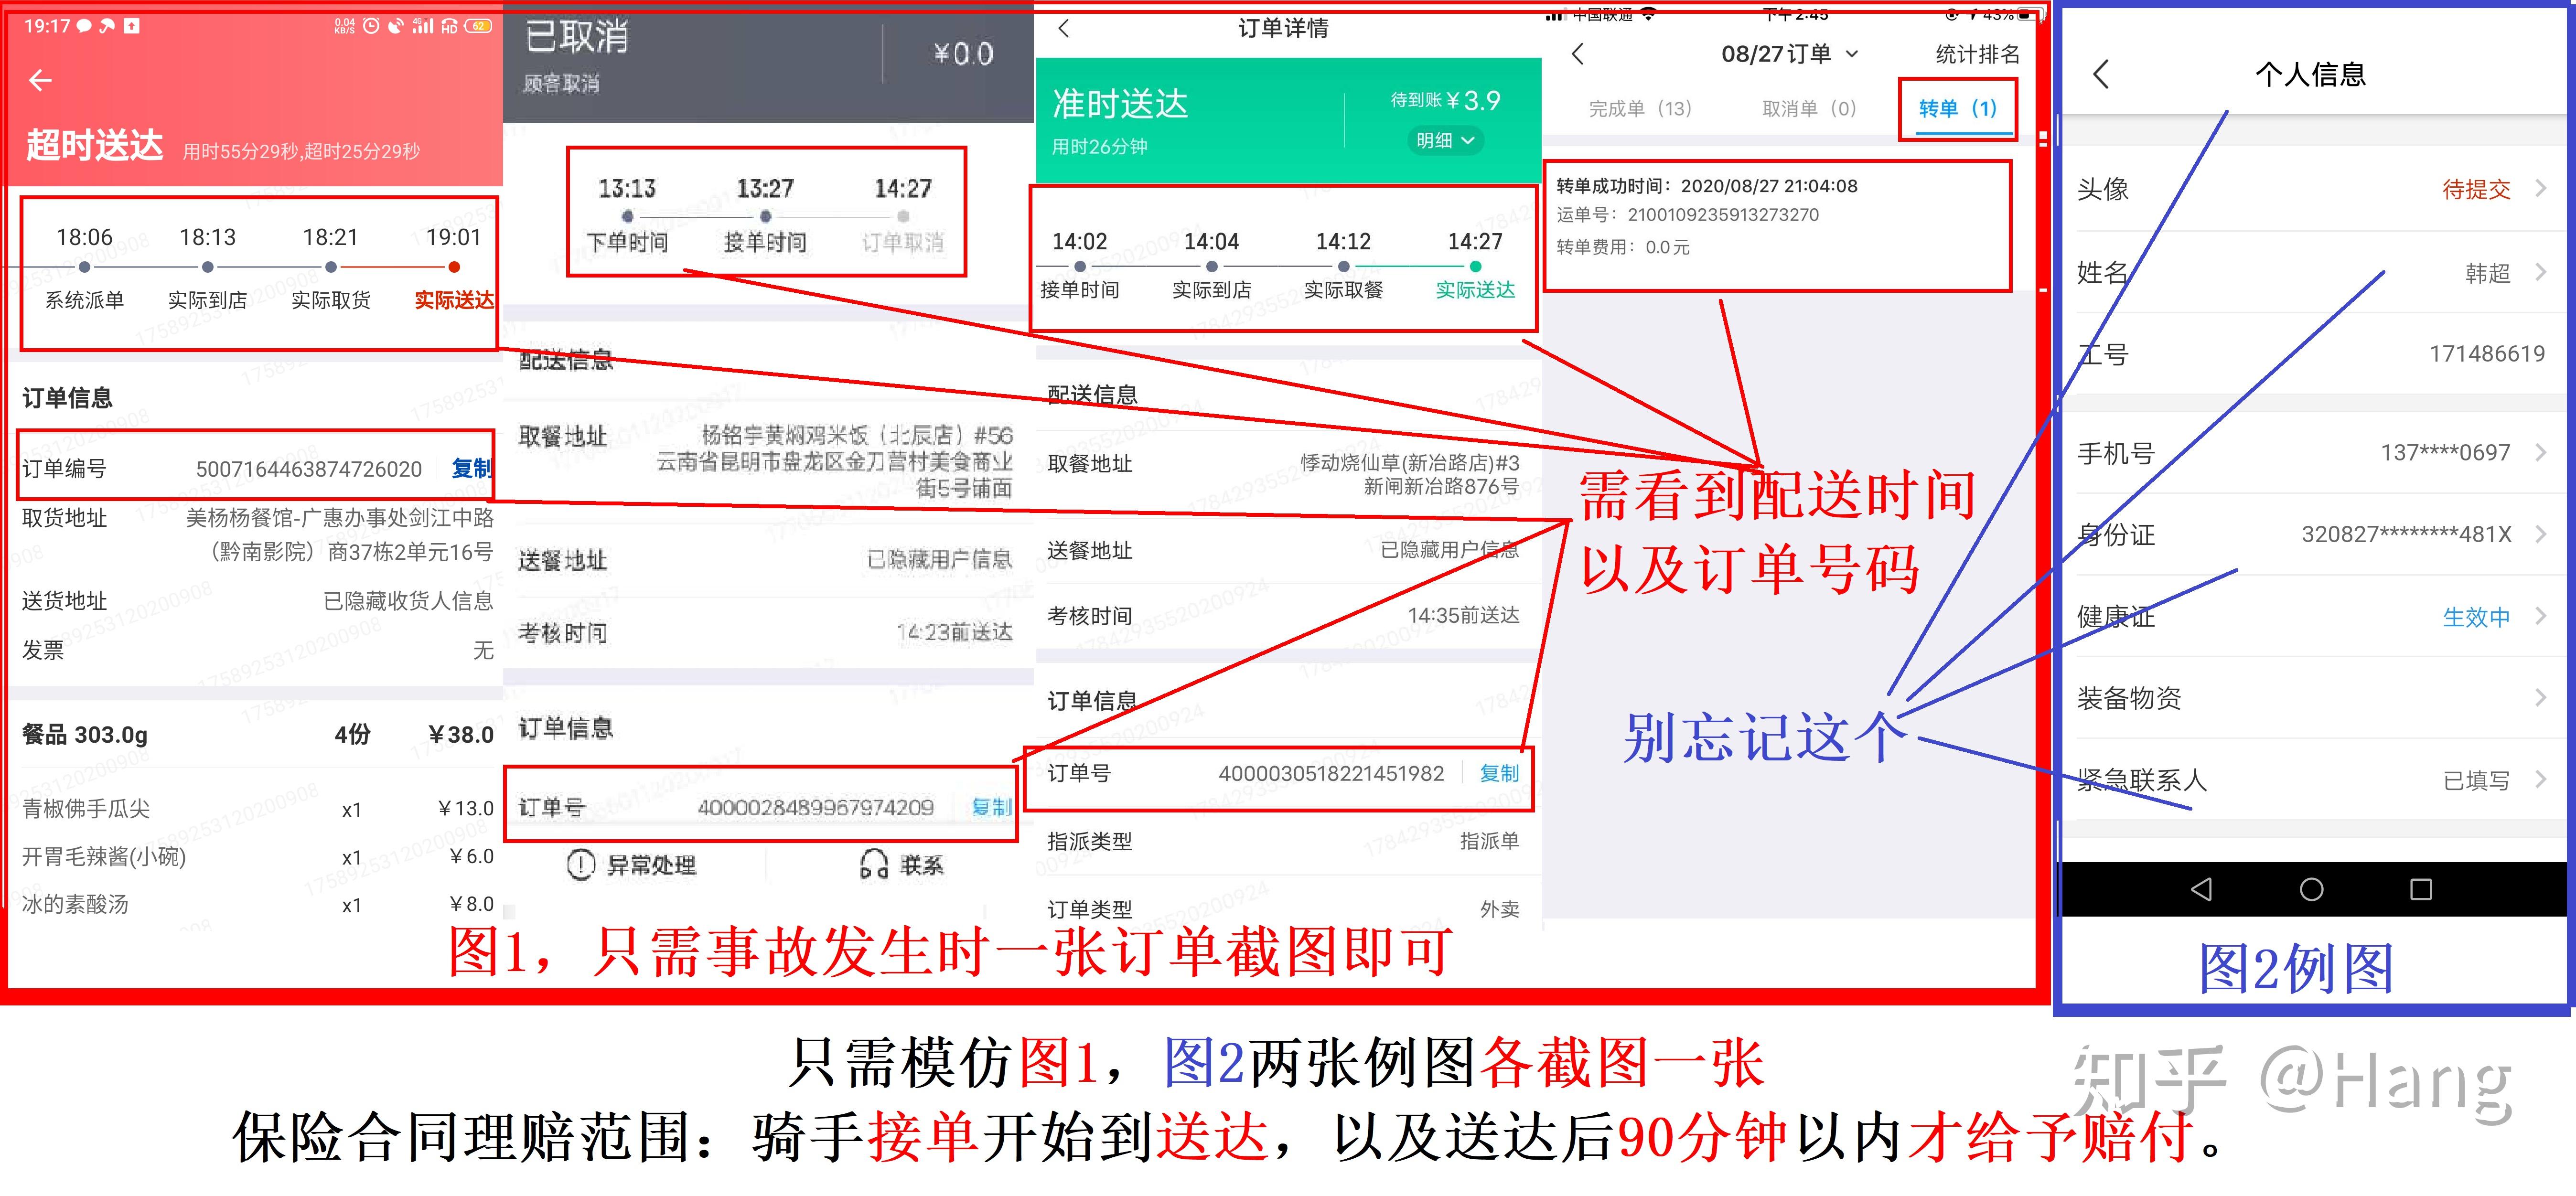2576x1196 pixels.
Task: Tap the 19:01 实际送达 timeline point
Action: tap(454, 267)
